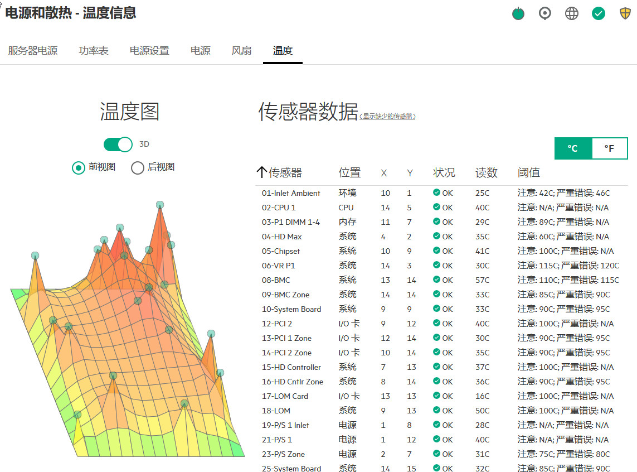
Task: Click OK status icon for 01-Inlet Ambient
Action: point(436,193)
